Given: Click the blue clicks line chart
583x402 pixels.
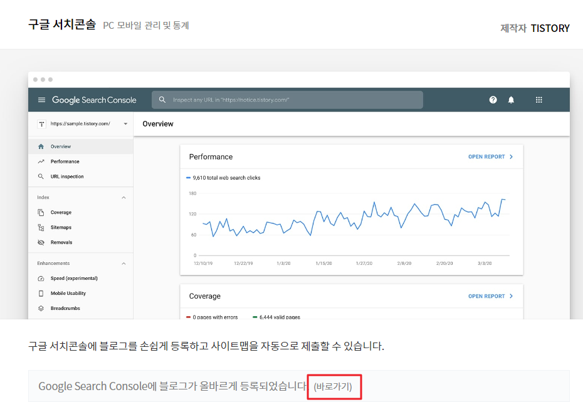Looking at the screenshot, I should pyautogui.click(x=354, y=218).
